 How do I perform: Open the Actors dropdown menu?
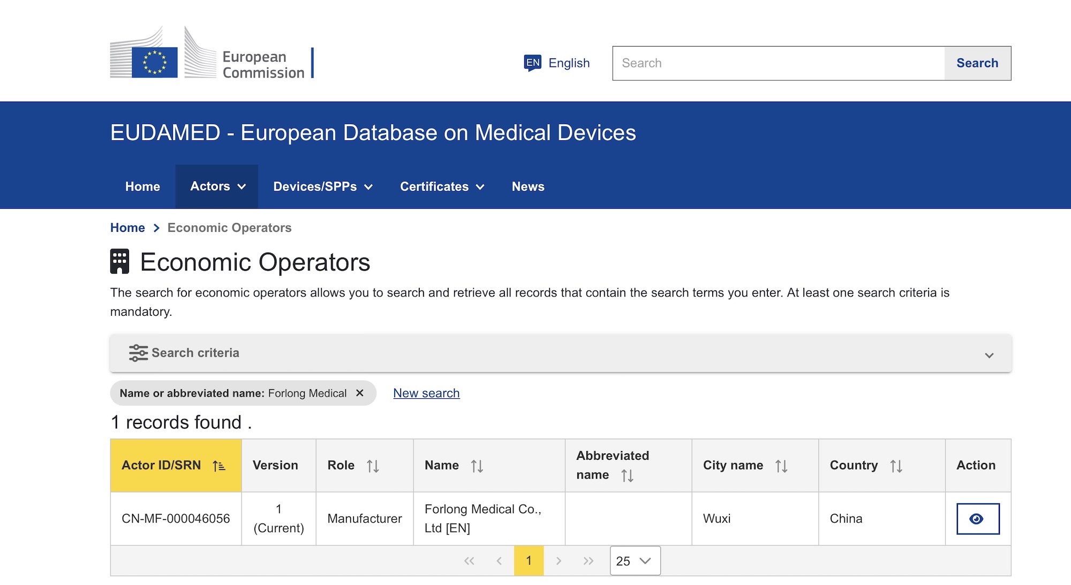(217, 187)
